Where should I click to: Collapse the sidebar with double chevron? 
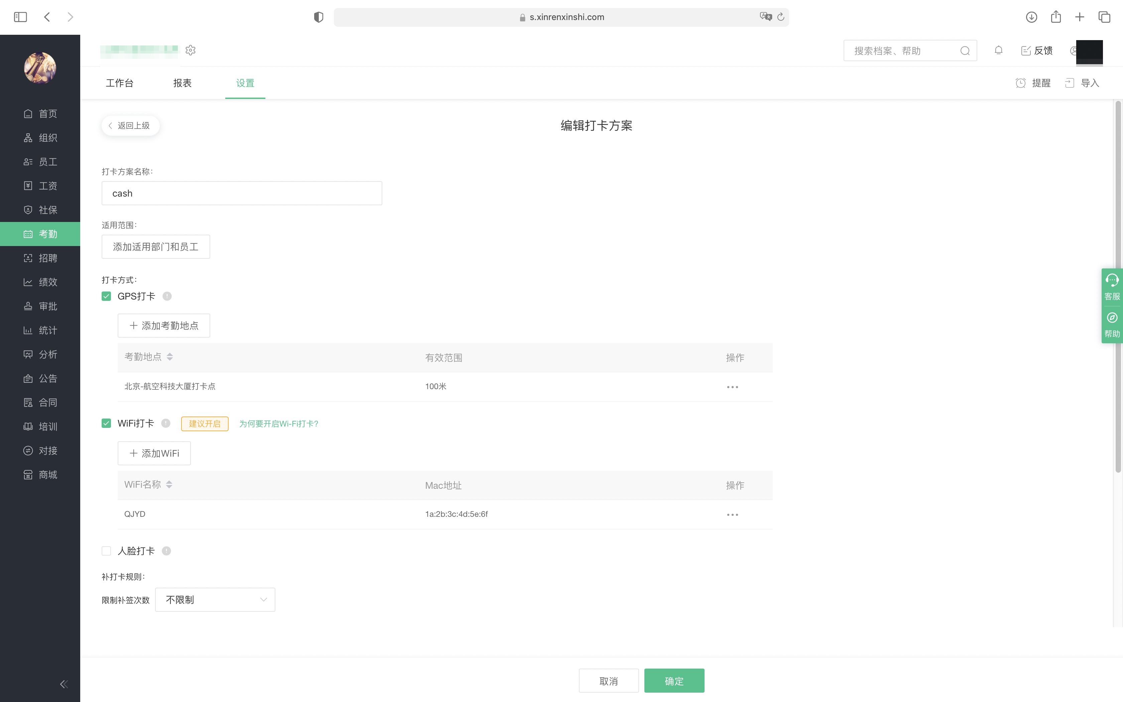point(64,684)
